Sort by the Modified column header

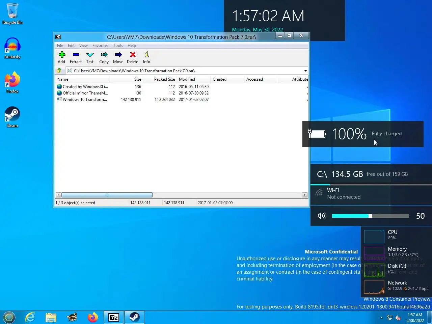click(194, 79)
